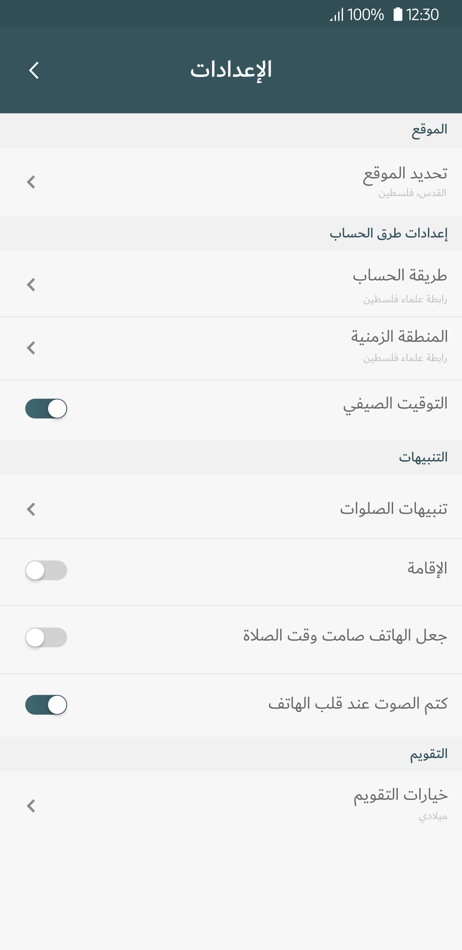Click the القدس، فلسطين location subtitle
Image resolution: width=462 pixels, height=950 pixels.
[412, 193]
